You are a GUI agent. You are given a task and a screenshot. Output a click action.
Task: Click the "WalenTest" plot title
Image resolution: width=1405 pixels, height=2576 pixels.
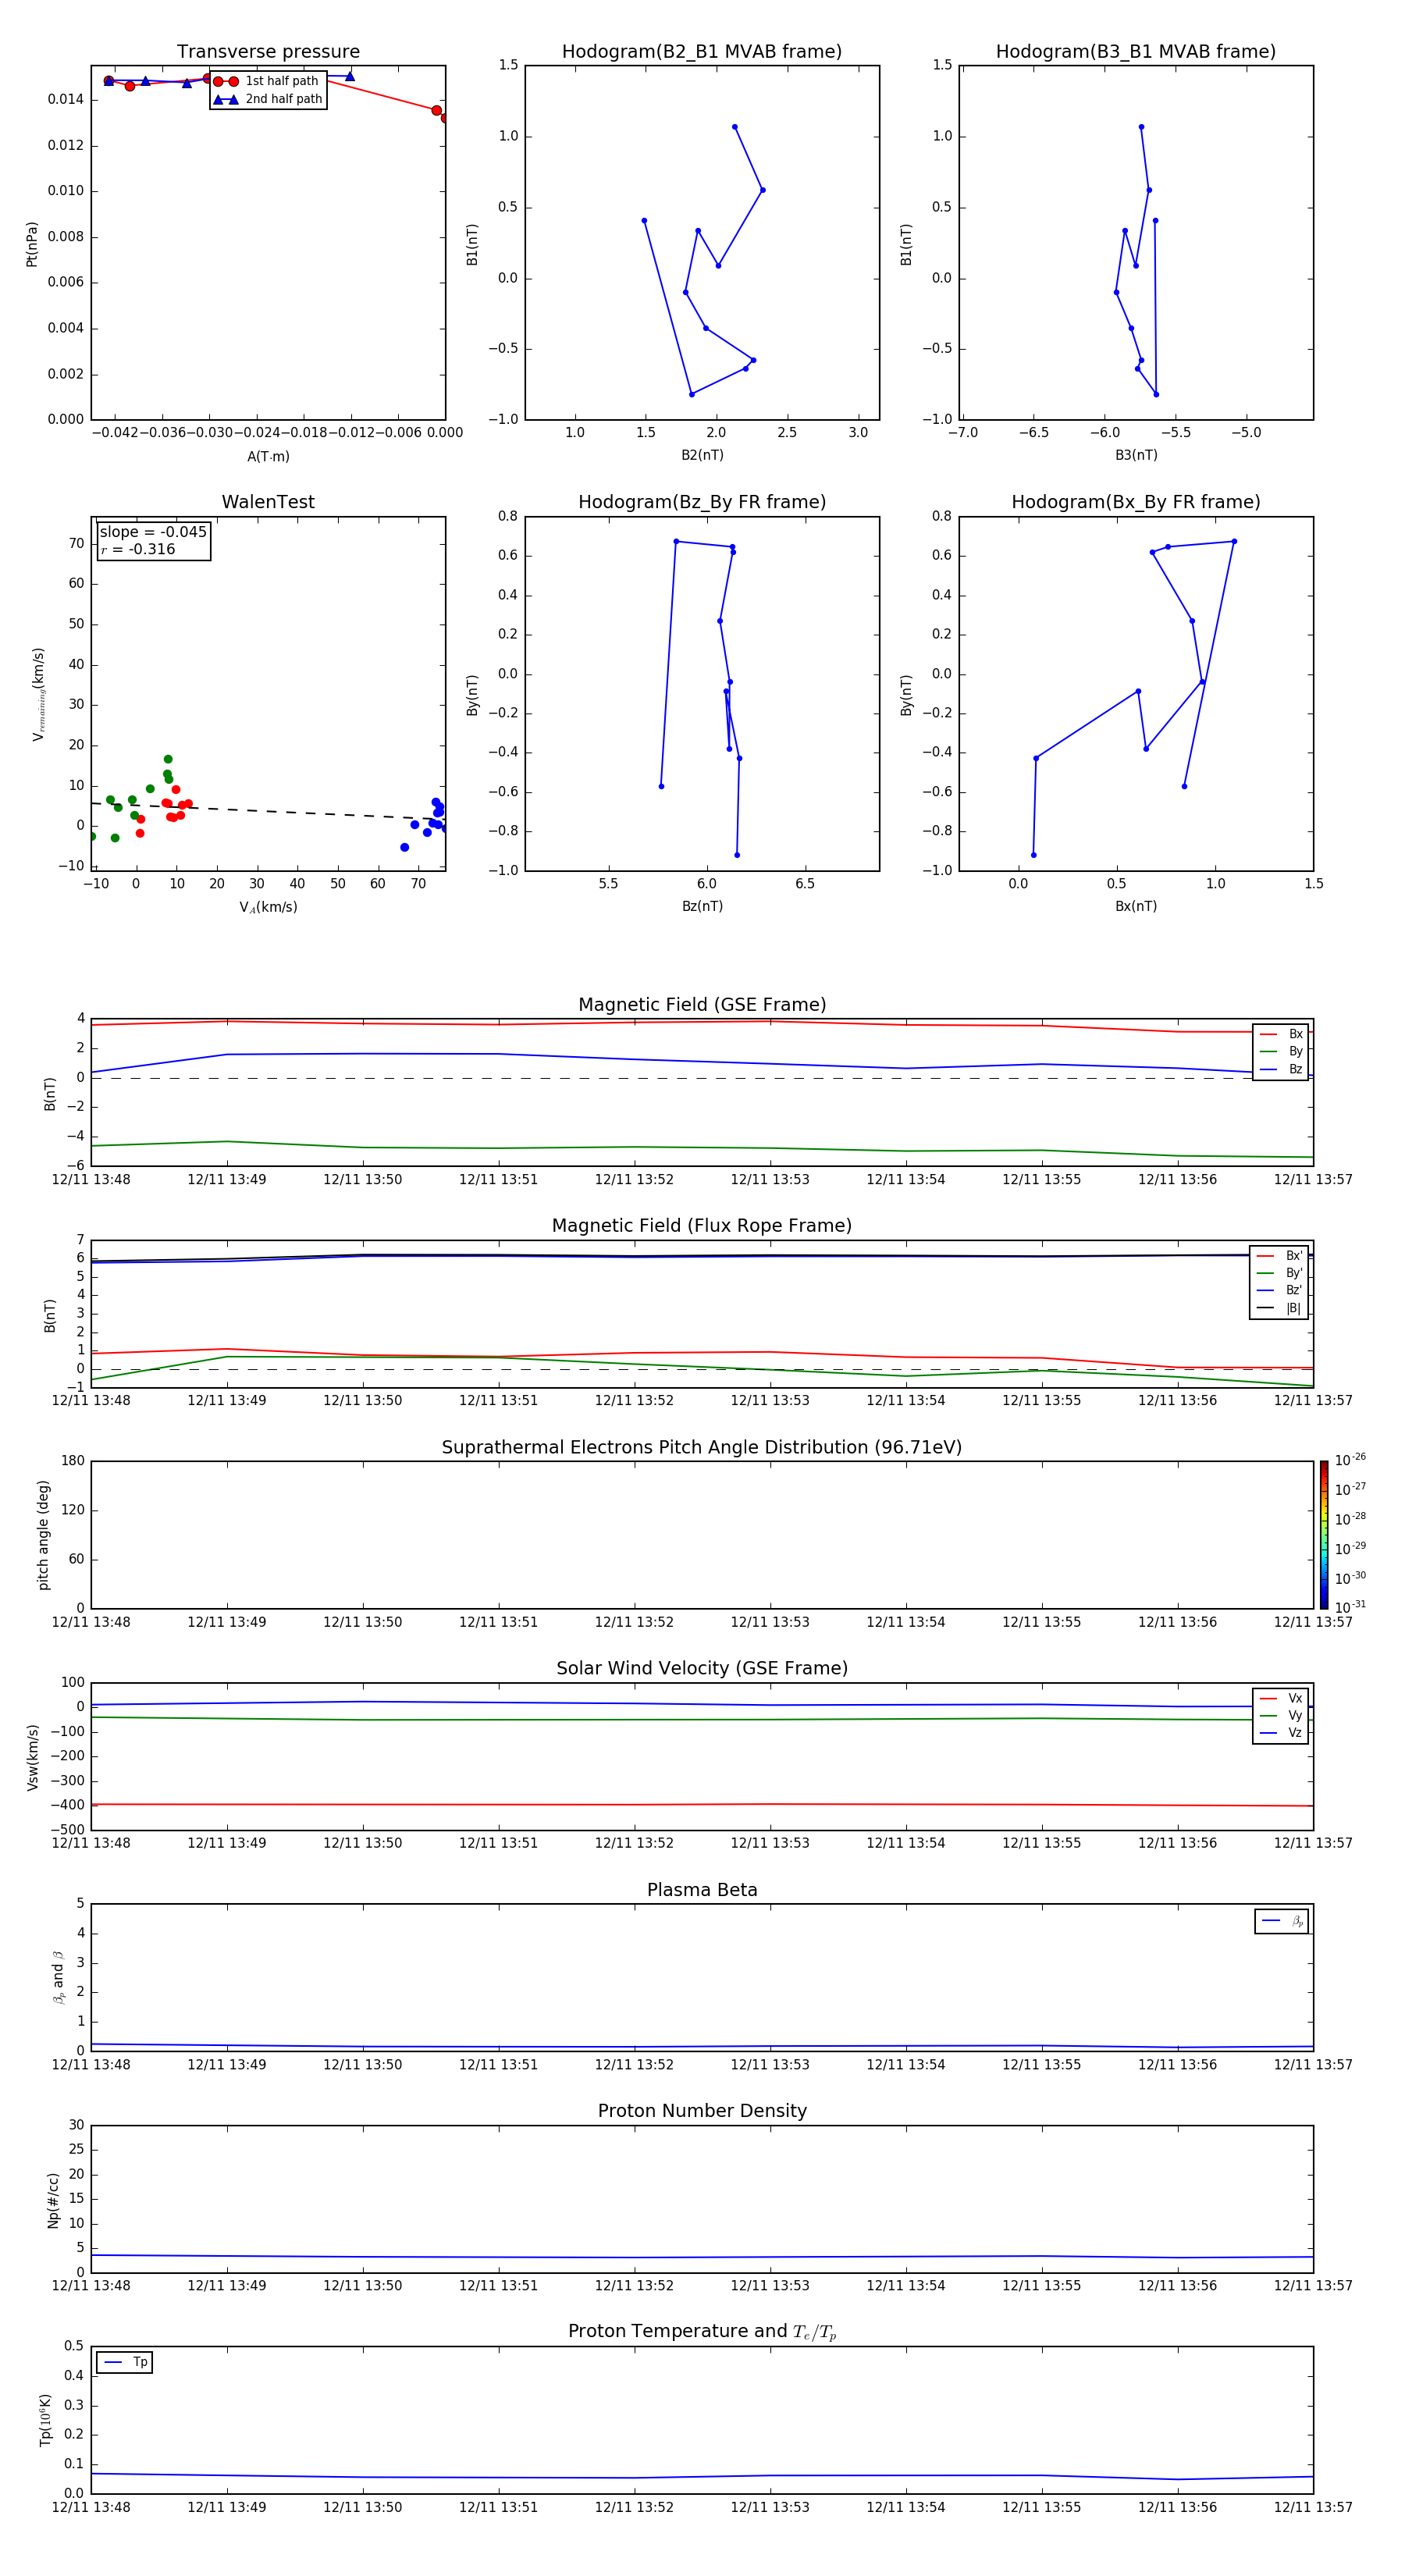(x=268, y=502)
